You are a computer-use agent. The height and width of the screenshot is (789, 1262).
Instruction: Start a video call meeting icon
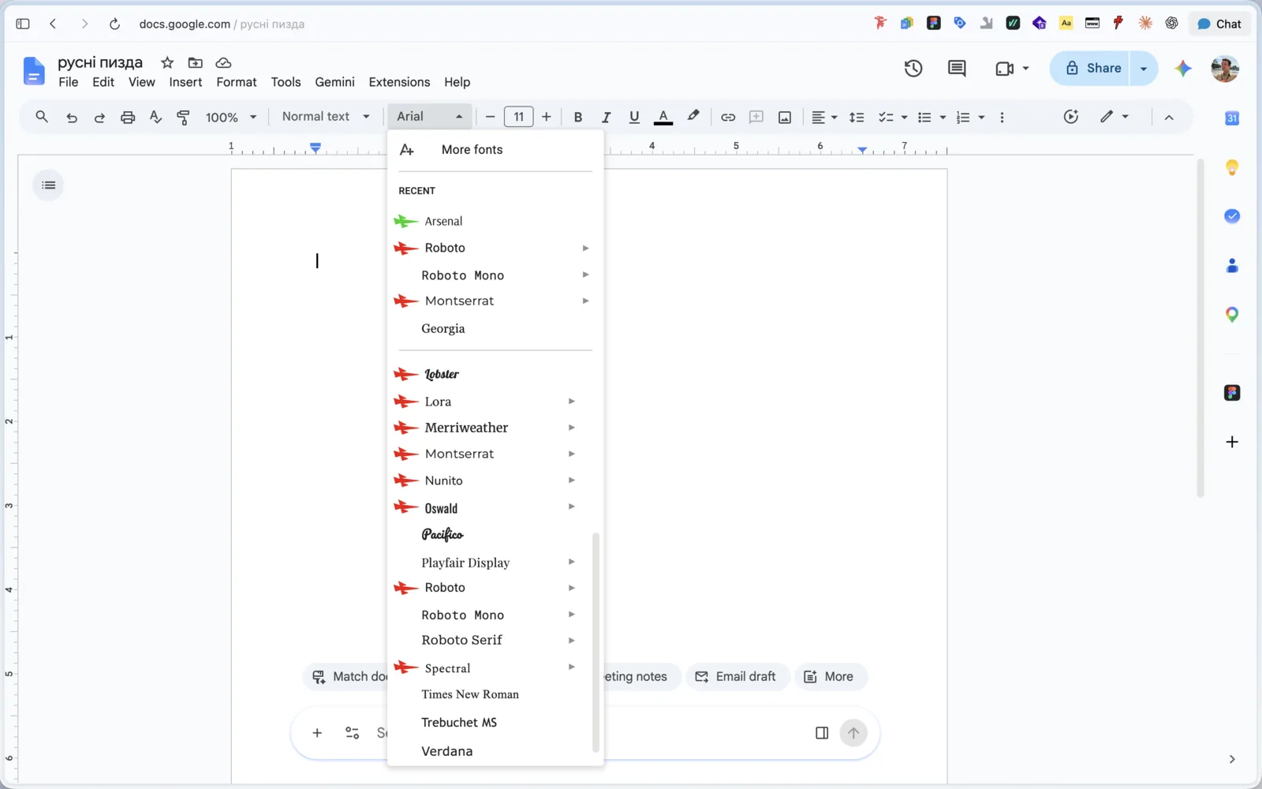(1004, 69)
